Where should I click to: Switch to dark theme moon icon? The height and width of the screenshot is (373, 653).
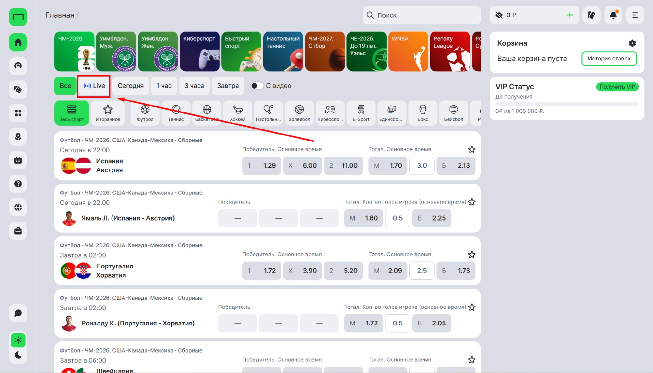tap(18, 355)
